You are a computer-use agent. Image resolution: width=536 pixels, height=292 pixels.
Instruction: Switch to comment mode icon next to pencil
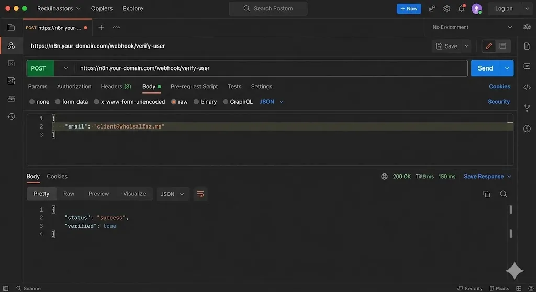[502, 46]
